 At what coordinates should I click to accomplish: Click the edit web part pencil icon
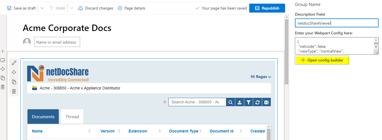(x=14, y=63)
